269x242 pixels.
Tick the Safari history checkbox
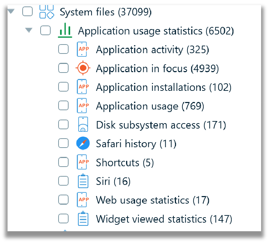[64, 143]
